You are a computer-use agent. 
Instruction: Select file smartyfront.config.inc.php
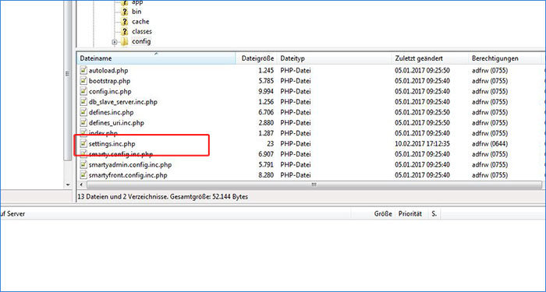(x=128, y=175)
